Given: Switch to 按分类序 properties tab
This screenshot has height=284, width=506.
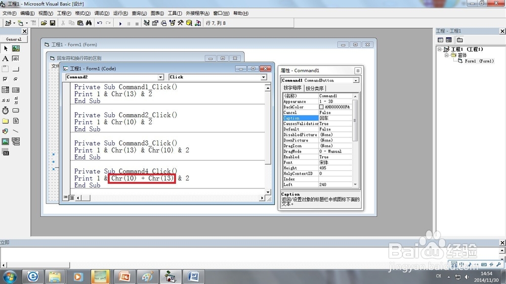Looking at the screenshot, I should pyautogui.click(x=315, y=88).
